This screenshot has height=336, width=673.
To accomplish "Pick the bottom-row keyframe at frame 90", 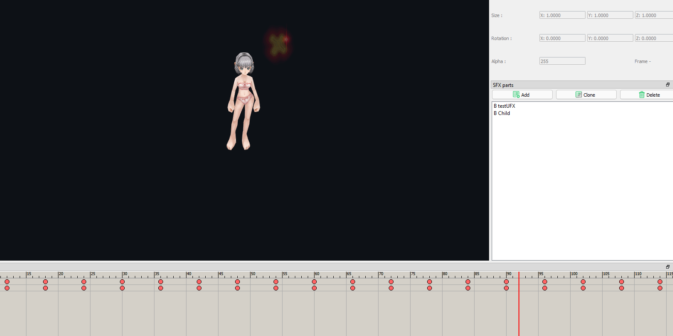I will [x=507, y=288].
